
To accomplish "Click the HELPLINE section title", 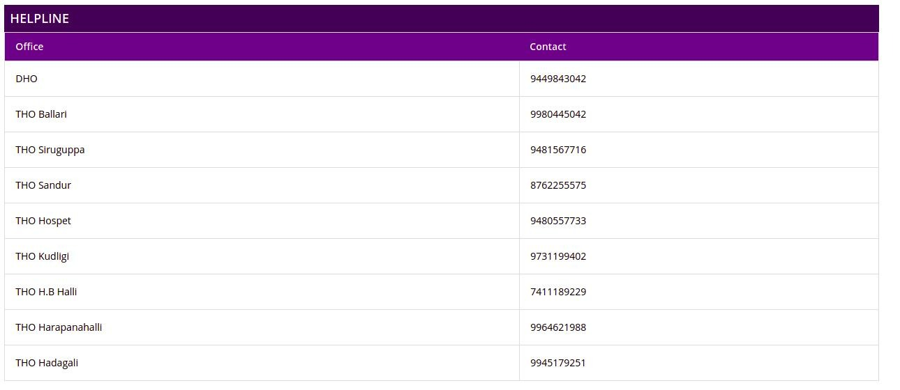I will 40,19.
